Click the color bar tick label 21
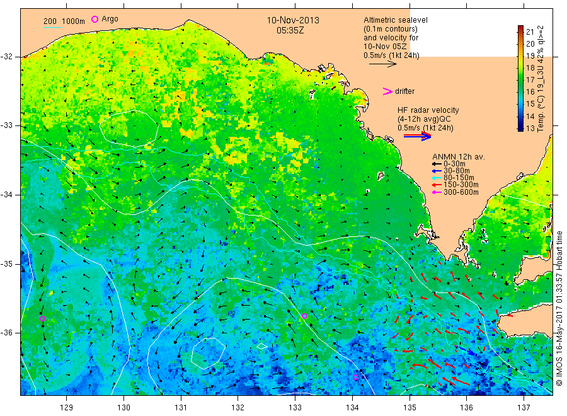The width and height of the screenshot is (567, 416). point(530,32)
